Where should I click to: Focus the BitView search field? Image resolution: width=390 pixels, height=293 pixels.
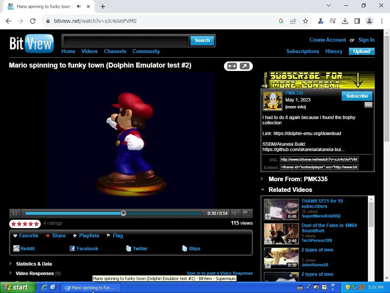point(126,40)
